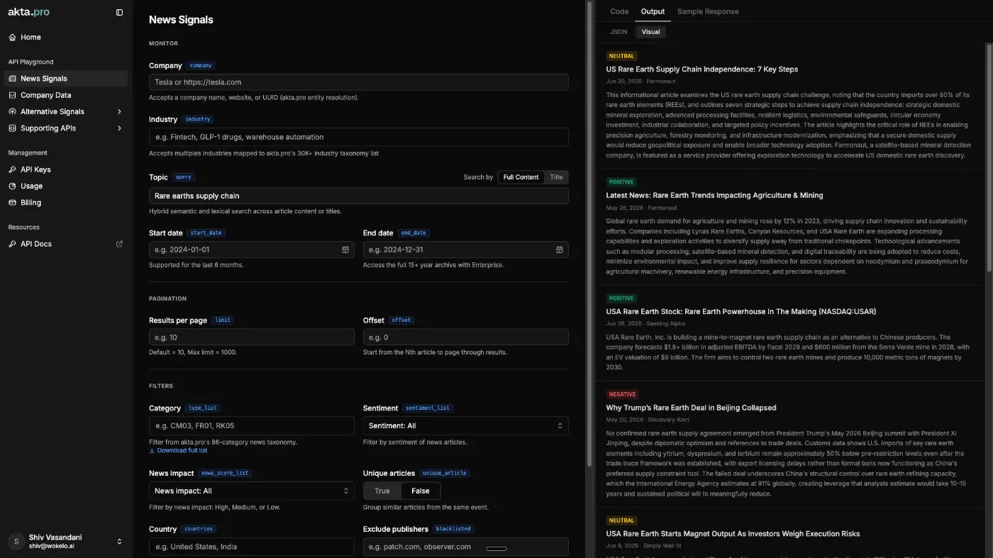Open News Signals in the sidebar
Screen dimensions: 993x558
66,79
